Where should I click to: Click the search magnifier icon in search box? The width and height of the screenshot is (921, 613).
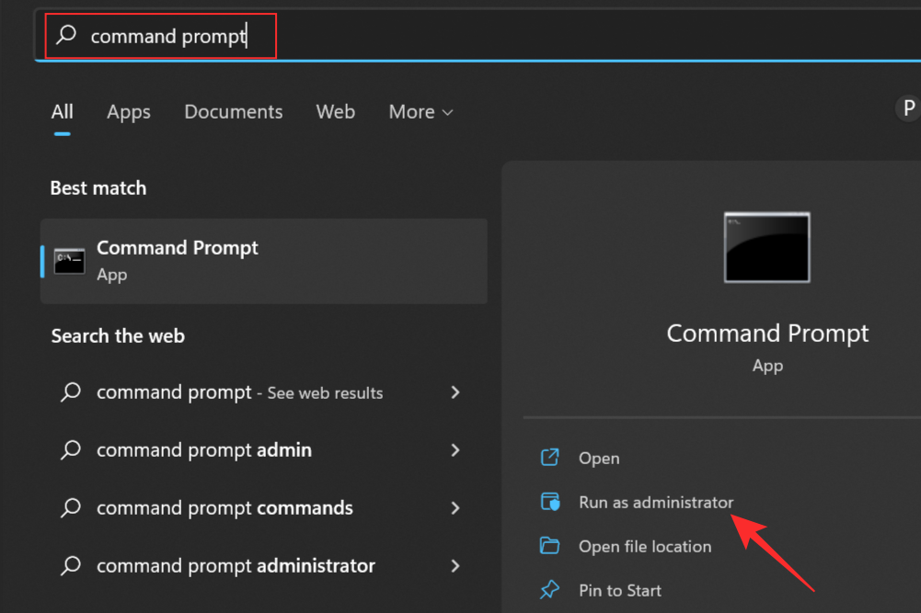click(66, 36)
